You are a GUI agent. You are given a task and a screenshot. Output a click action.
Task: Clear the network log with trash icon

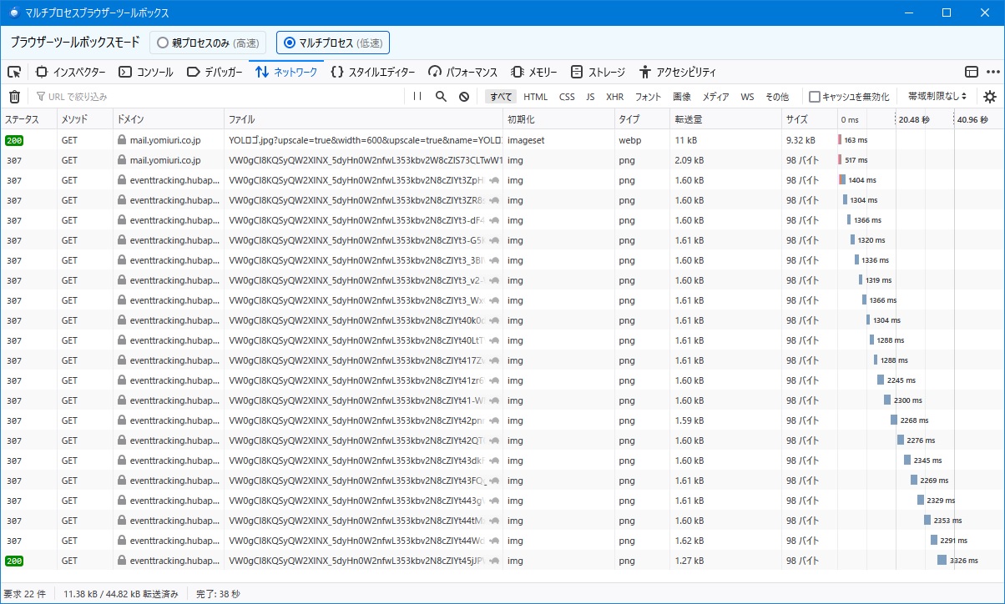coord(14,97)
